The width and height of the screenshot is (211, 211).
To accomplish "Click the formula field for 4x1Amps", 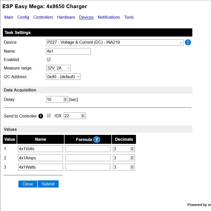I will [x=88, y=158].
